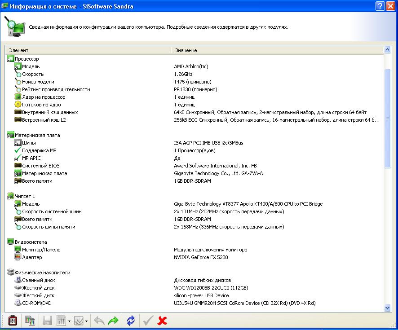The width and height of the screenshot is (398, 330).
Task: Select the Материнская плата group heading
Action: 37,135
